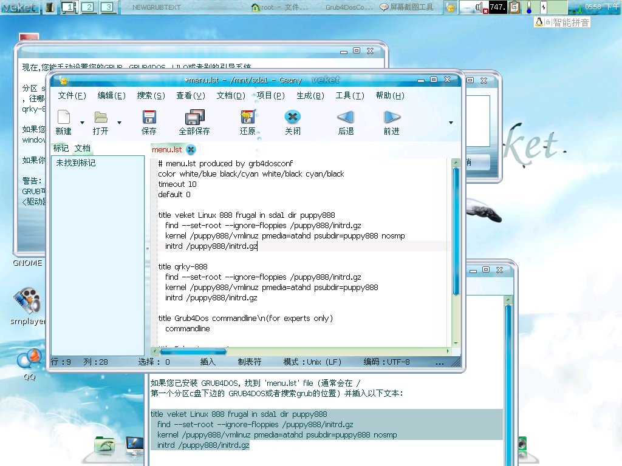Click the clock showing 05:58 下午
The image size is (622, 466).
click(602, 7)
